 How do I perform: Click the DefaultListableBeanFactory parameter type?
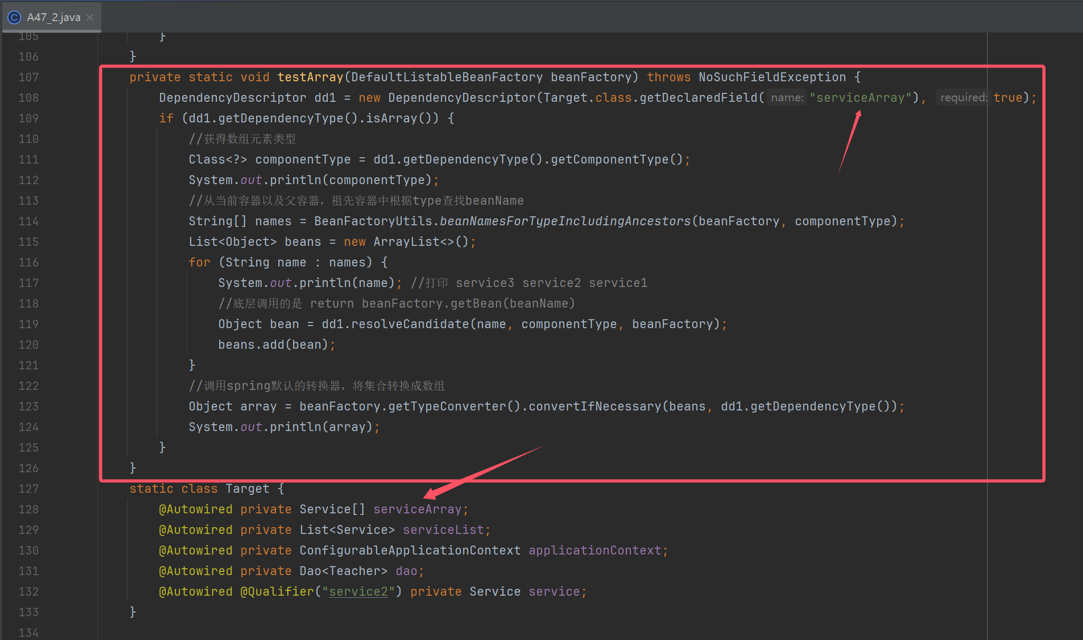pyautogui.click(x=447, y=77)
